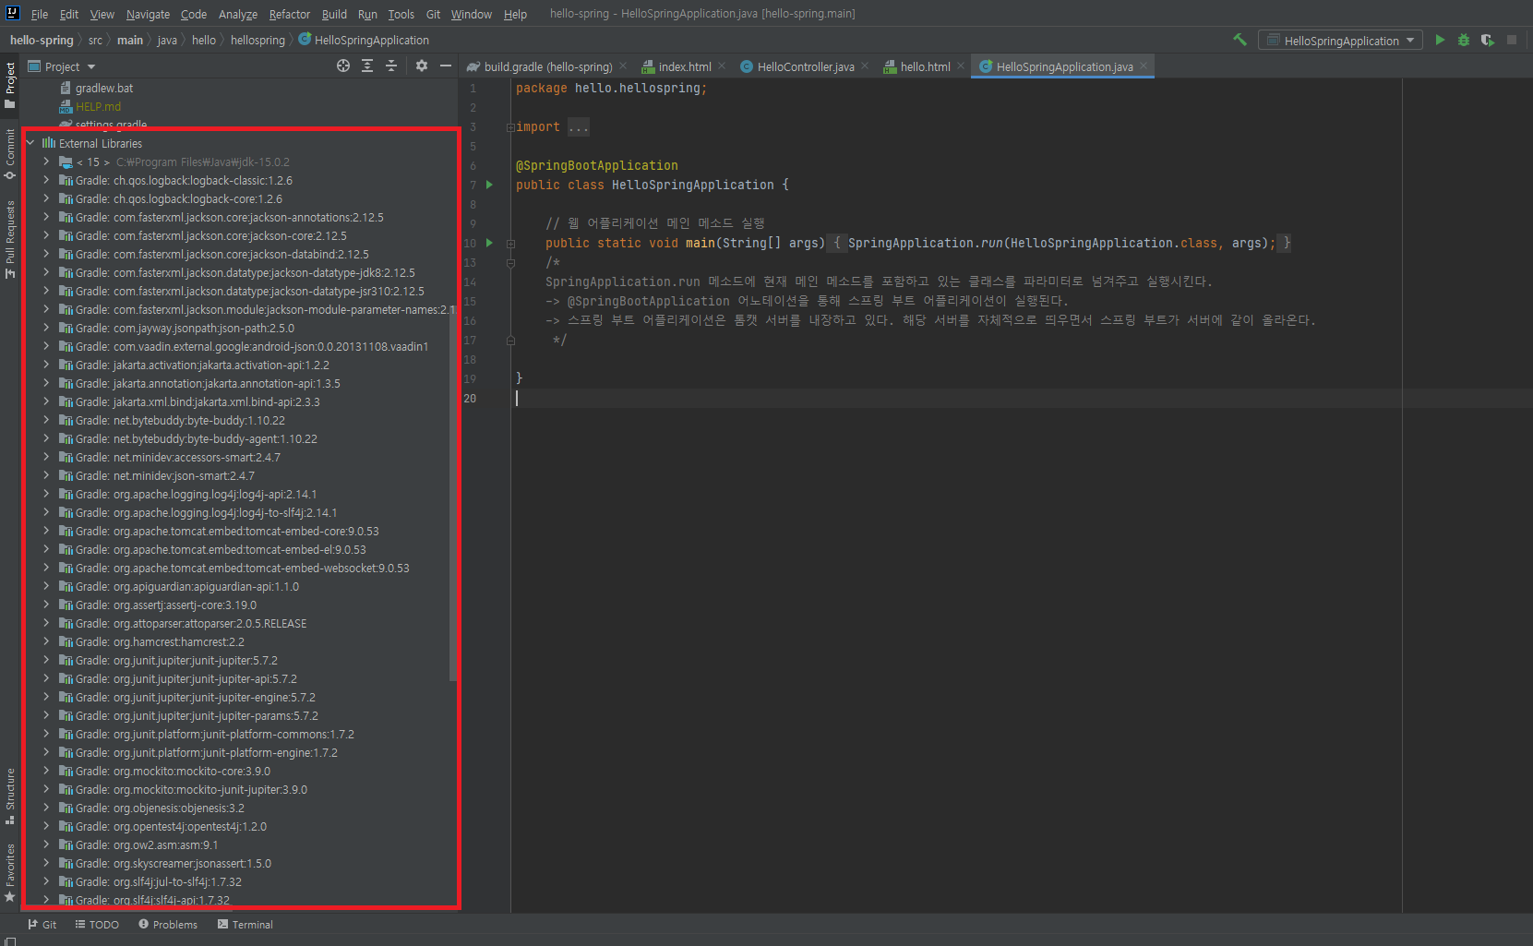Click hello-spring in the navigation breadcrumb
1533x946 pixels.
42,40
